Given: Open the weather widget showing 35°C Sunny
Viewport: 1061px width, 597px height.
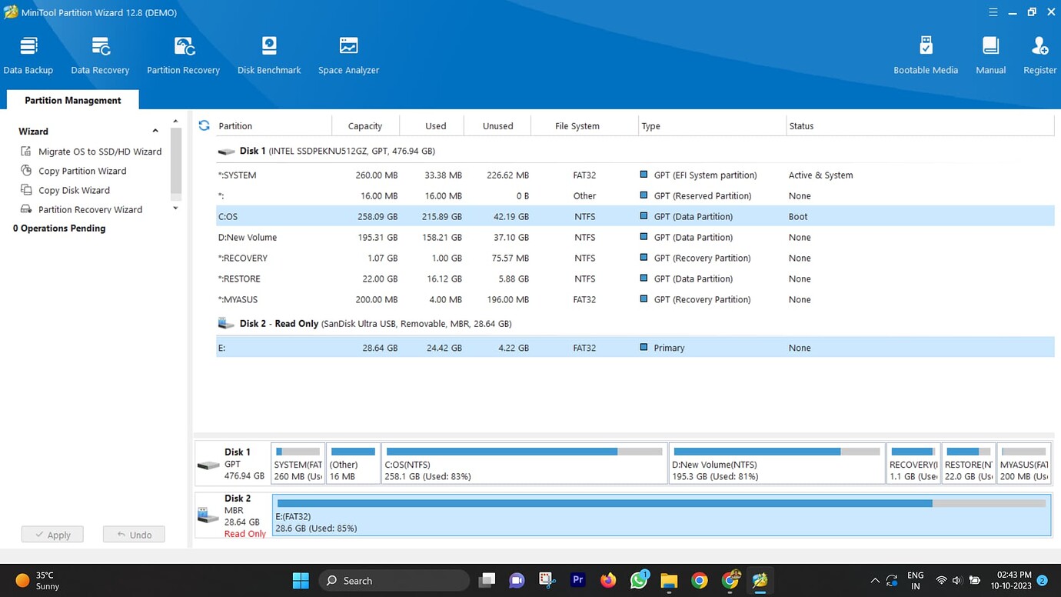Looking at the screenshot, I should [38, 581].
